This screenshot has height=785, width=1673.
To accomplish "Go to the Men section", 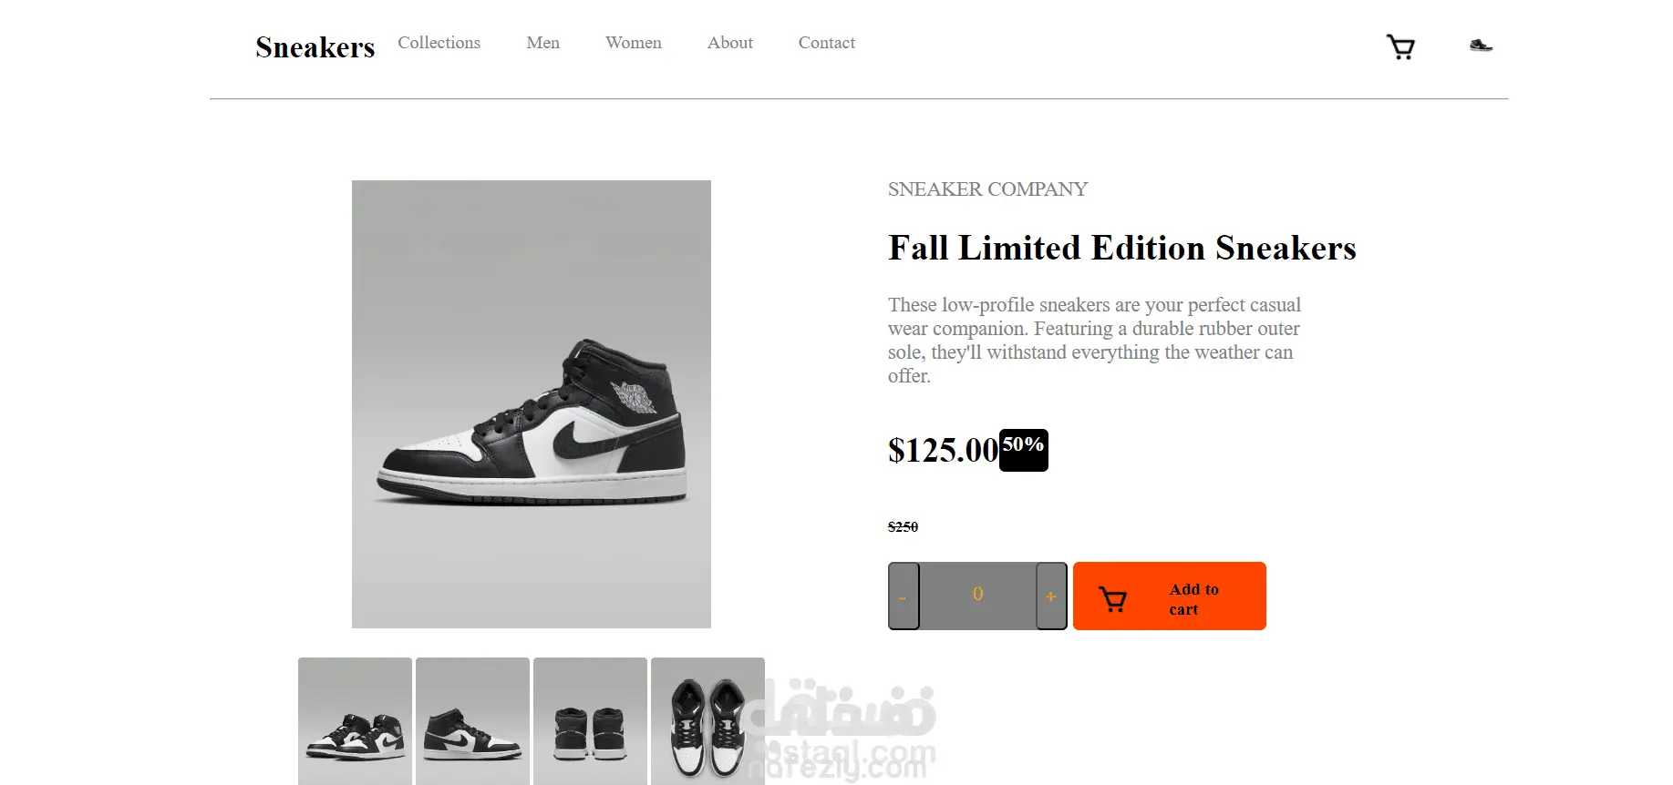I will 542,43.
